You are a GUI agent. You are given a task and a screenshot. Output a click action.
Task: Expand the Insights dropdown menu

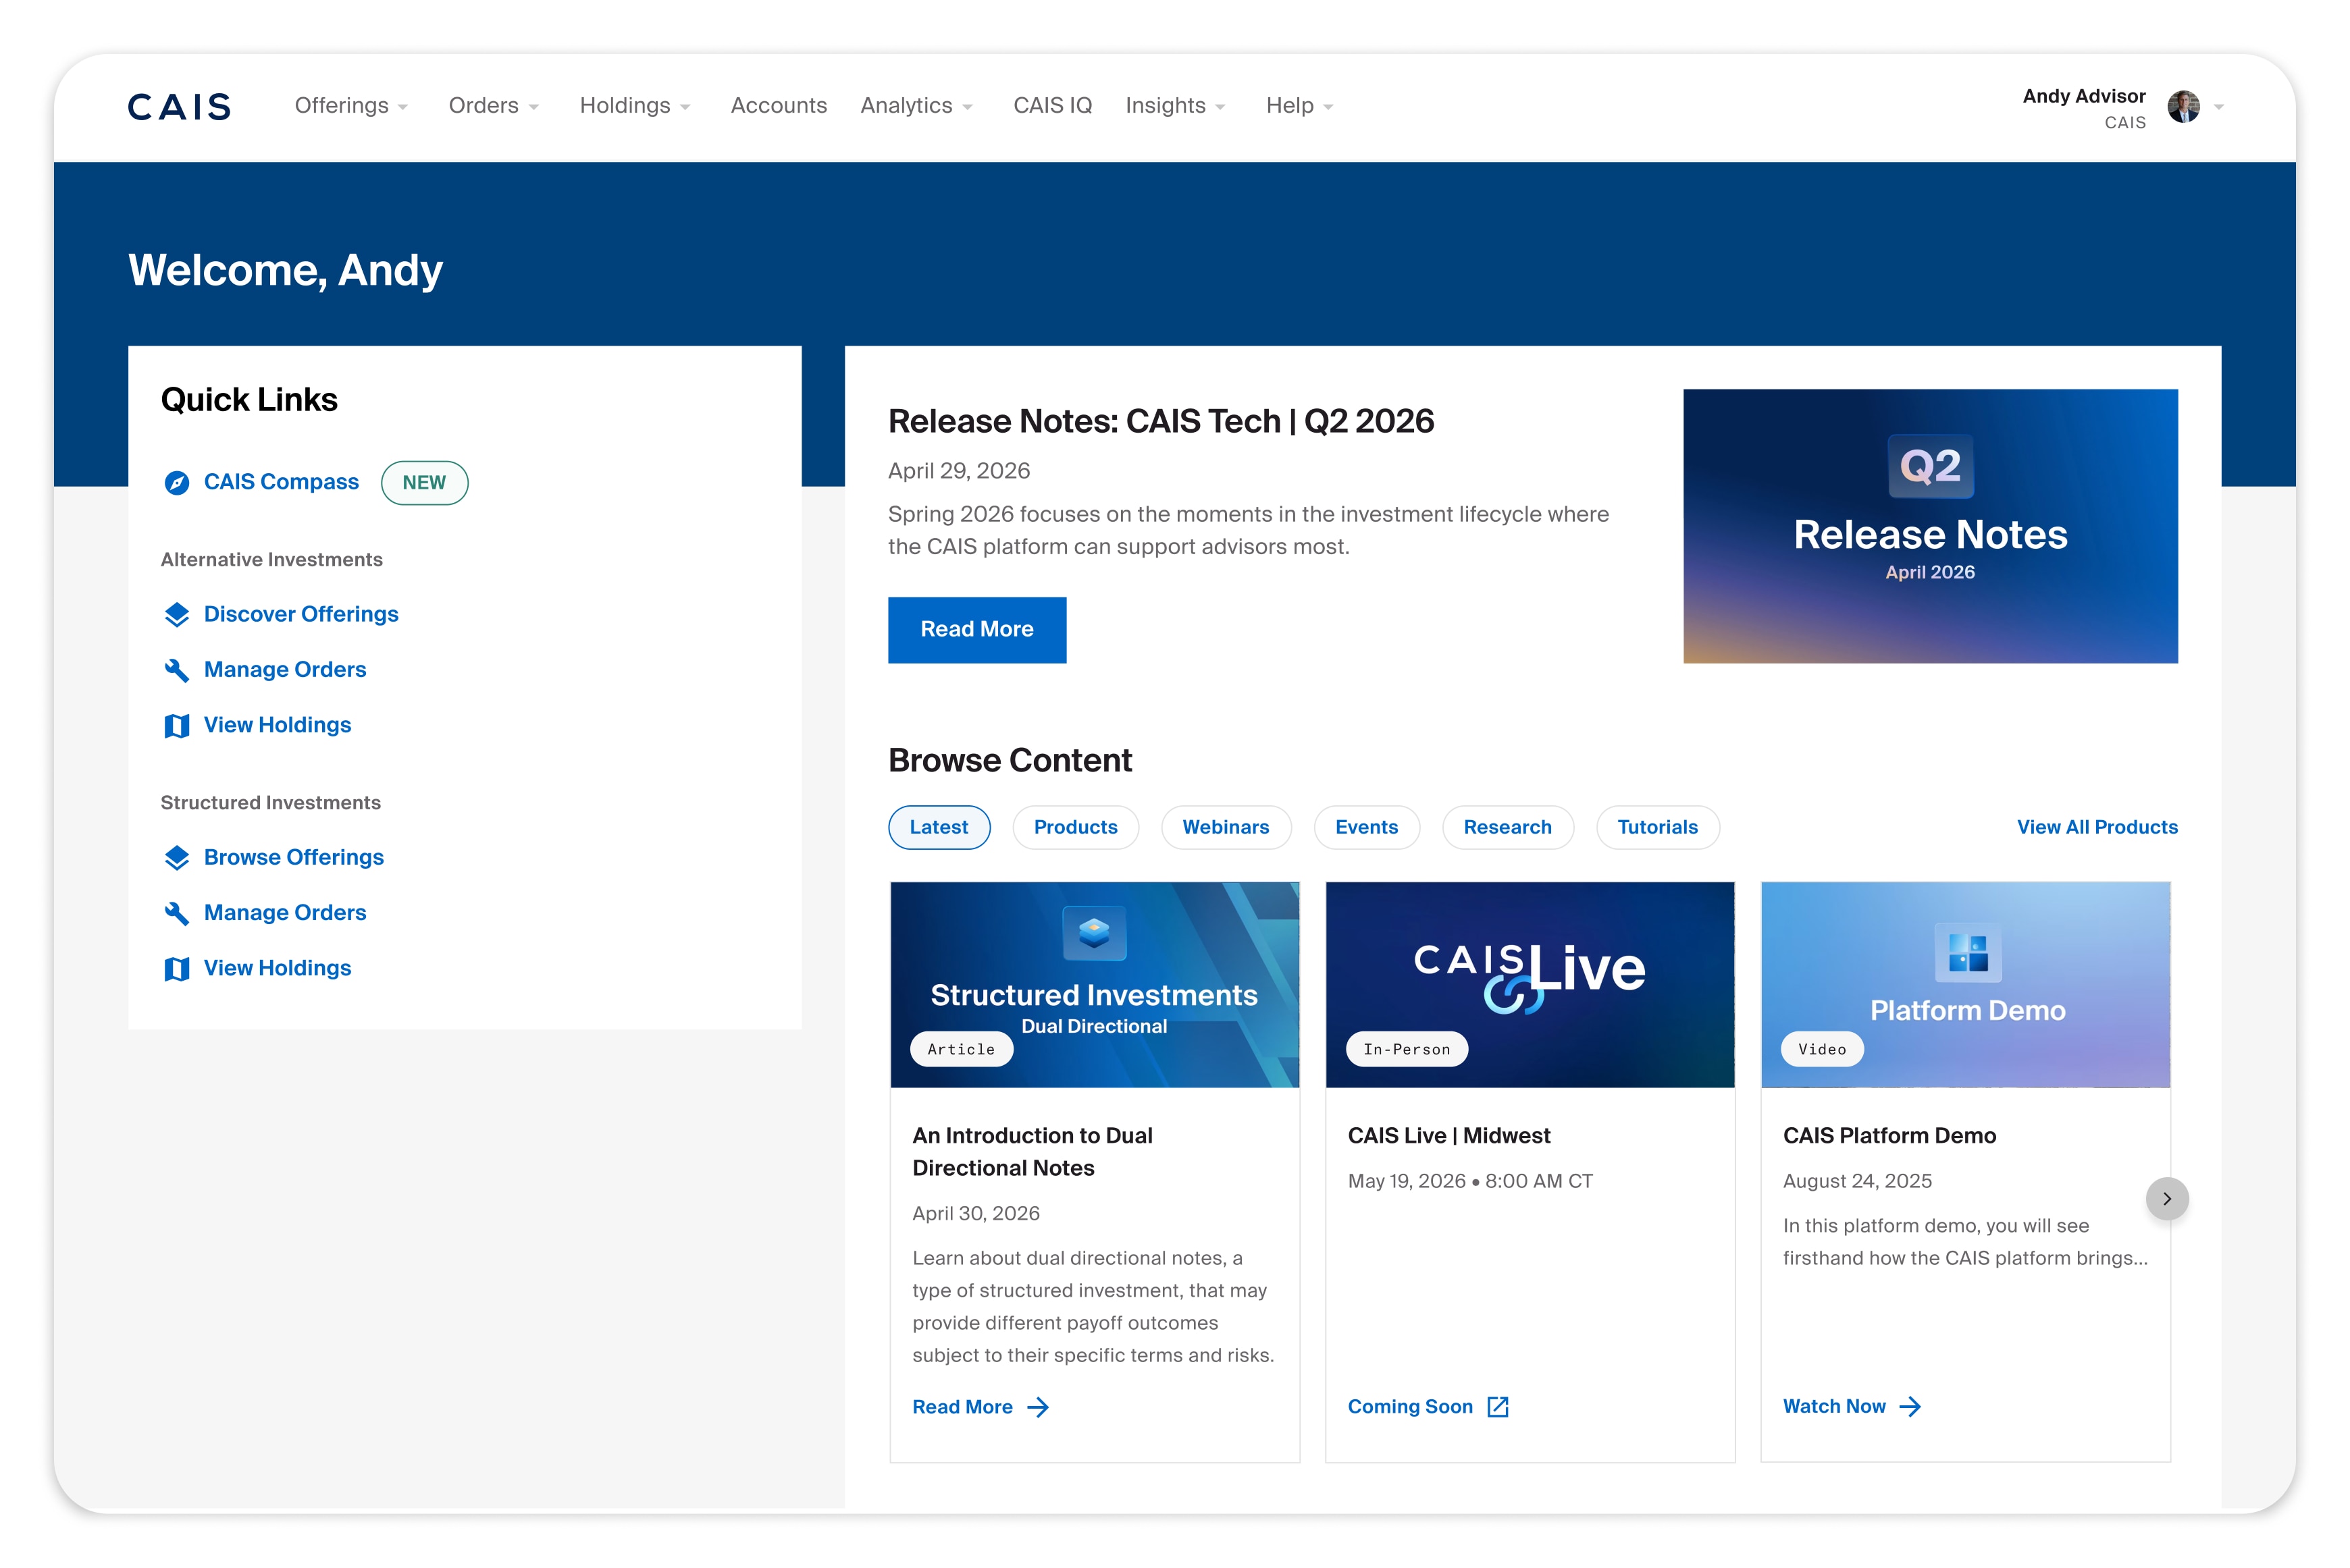click(1176, 106)
